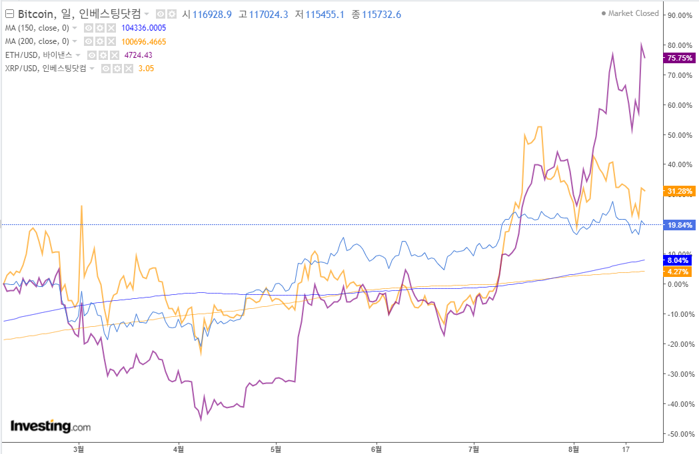Expand XRP/USD 인베스팅닷컴 dropdown arrow
This screenshot has height=454, width=699.
92,69
